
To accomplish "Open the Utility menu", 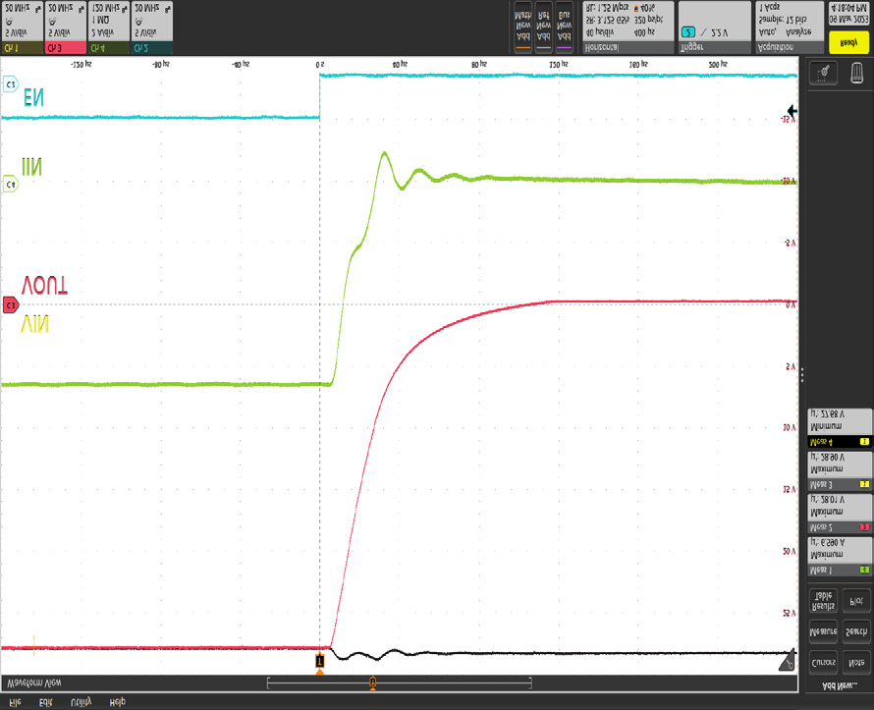I will point(81,702).
